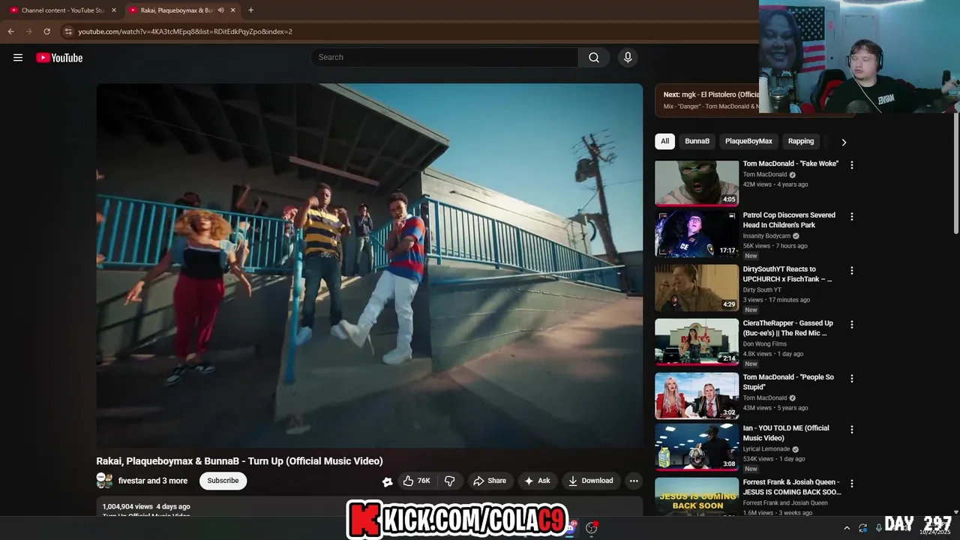Viewport: 960px width, 540px height.
Task: Go to YouTube home via logo
Action: (59, 58)
